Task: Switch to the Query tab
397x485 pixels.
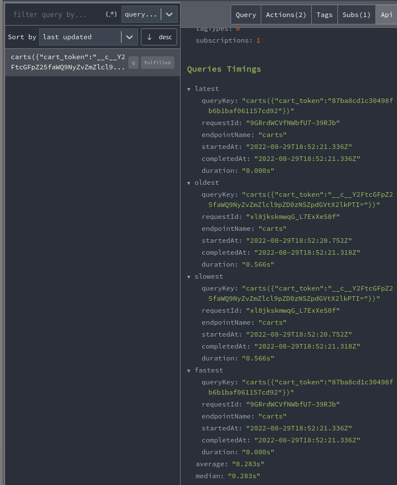Action: pyautogui.click(x=246, y=15)
